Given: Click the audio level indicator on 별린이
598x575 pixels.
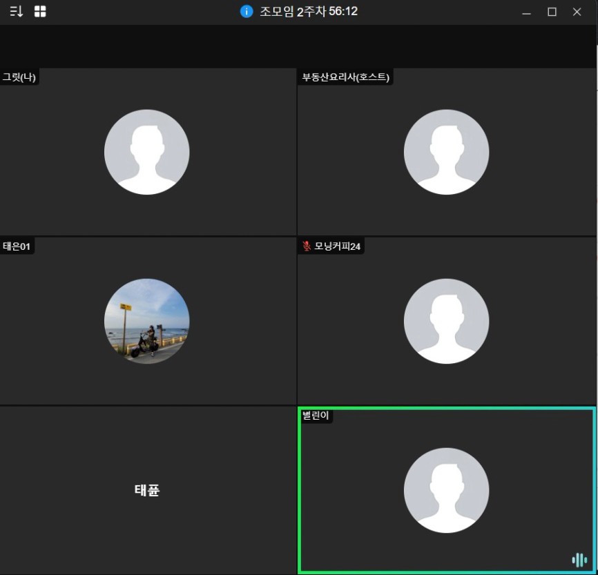Looking at the screenshot, I should pos(579,560).
